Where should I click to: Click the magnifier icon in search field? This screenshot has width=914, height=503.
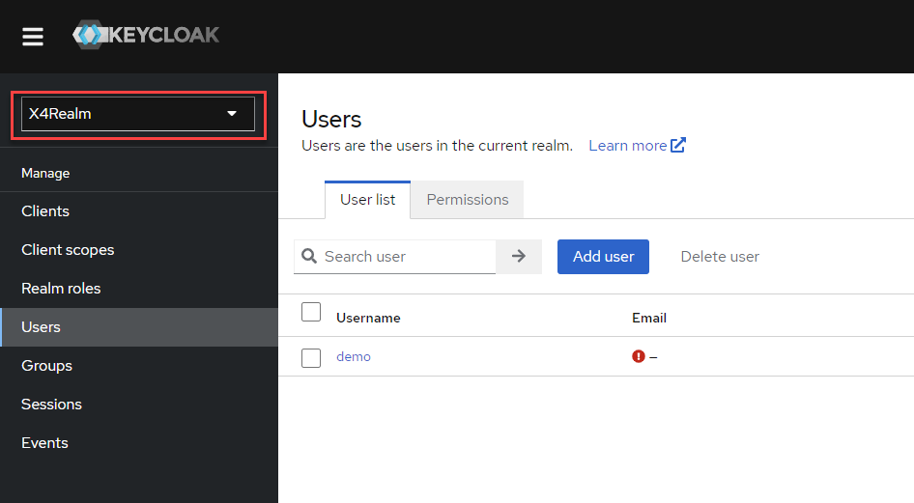click(x=309, y=257)
